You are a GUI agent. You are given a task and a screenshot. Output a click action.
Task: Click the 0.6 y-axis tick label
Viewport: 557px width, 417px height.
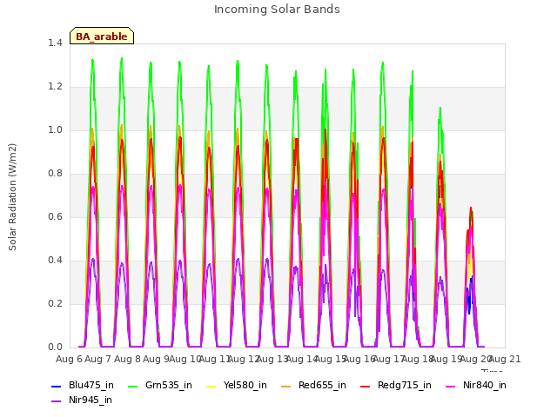point(55,216)
